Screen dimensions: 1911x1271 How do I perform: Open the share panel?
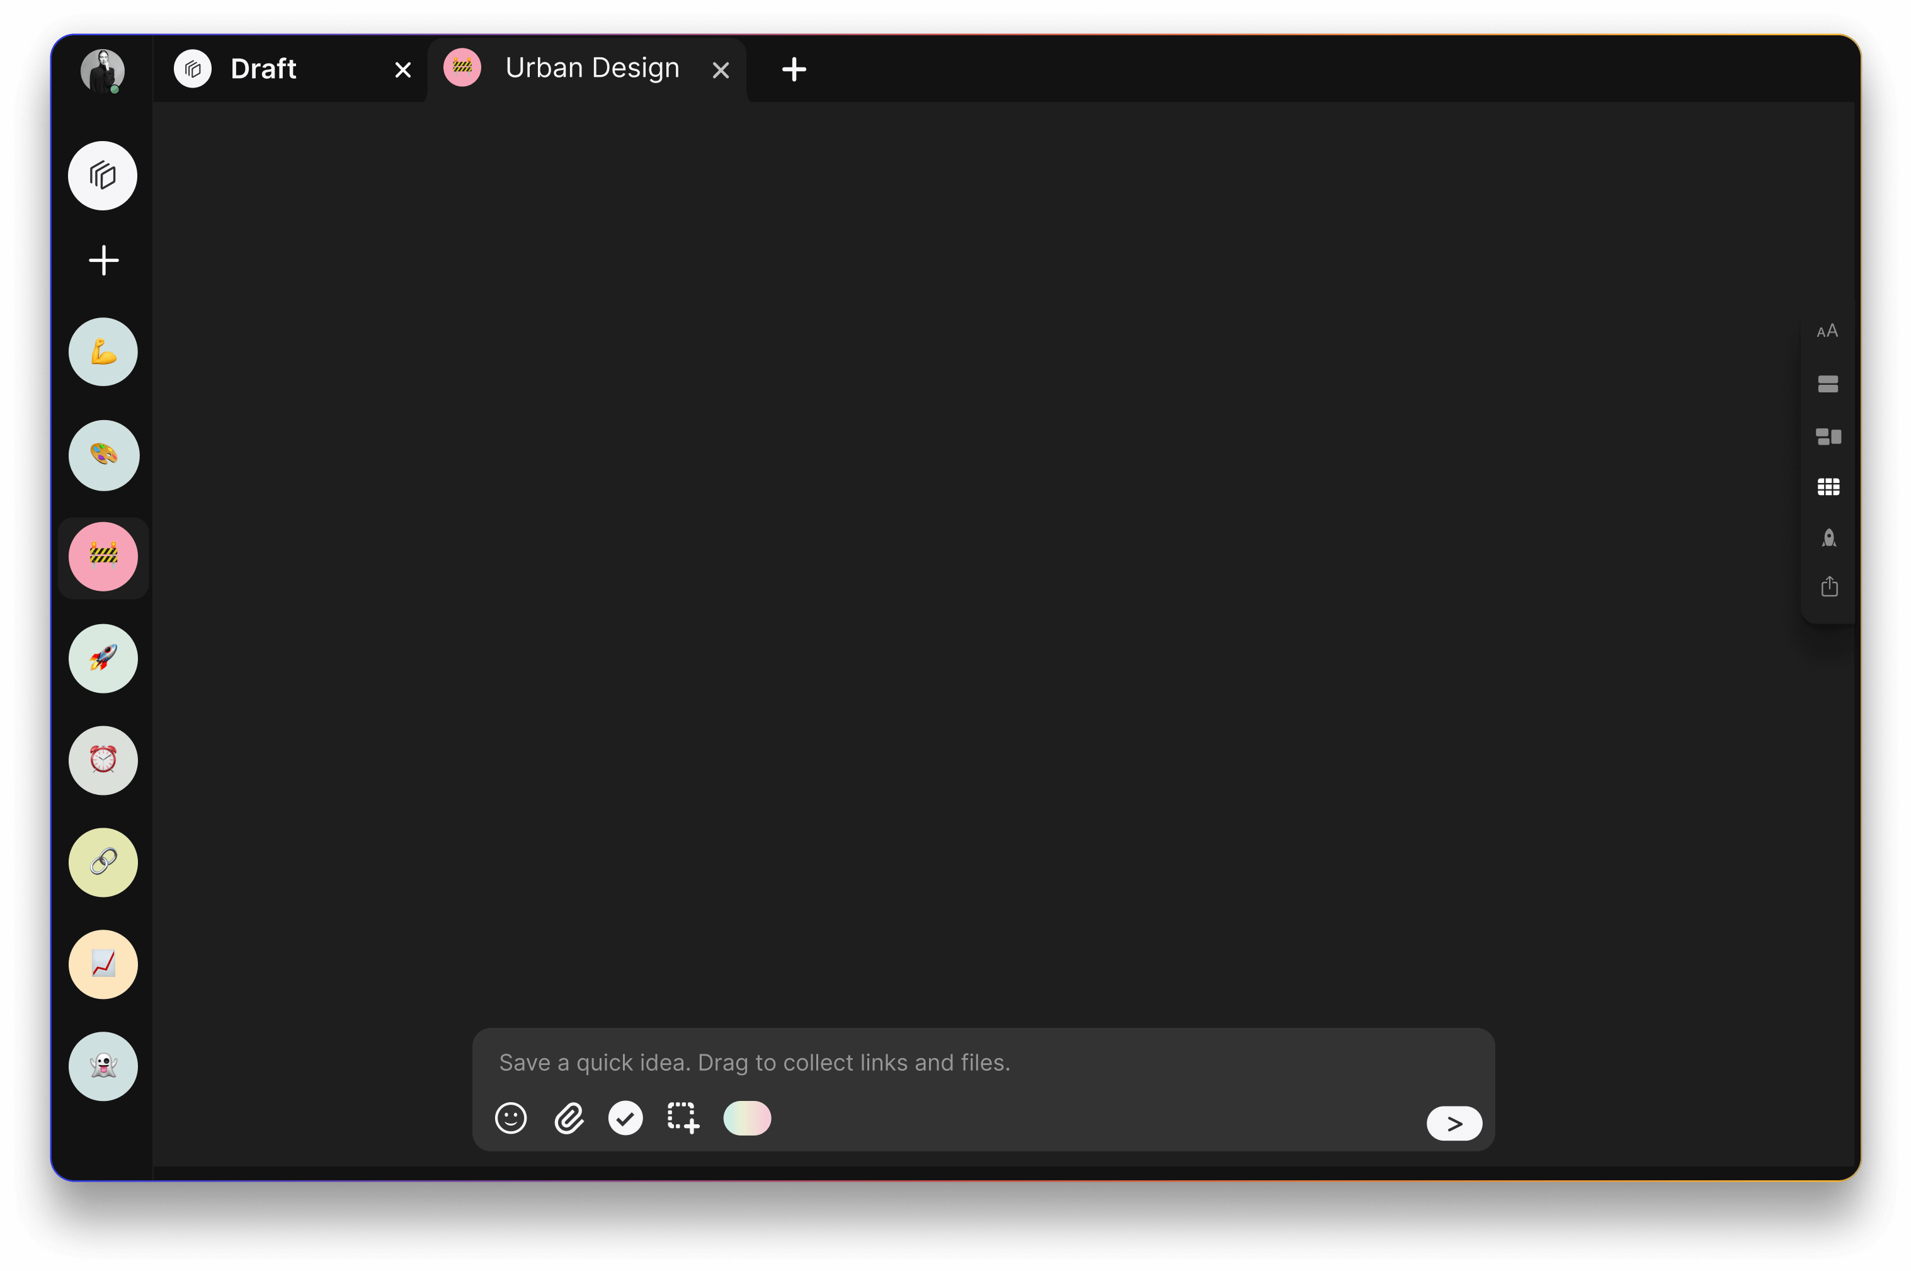click(1828, 586)
